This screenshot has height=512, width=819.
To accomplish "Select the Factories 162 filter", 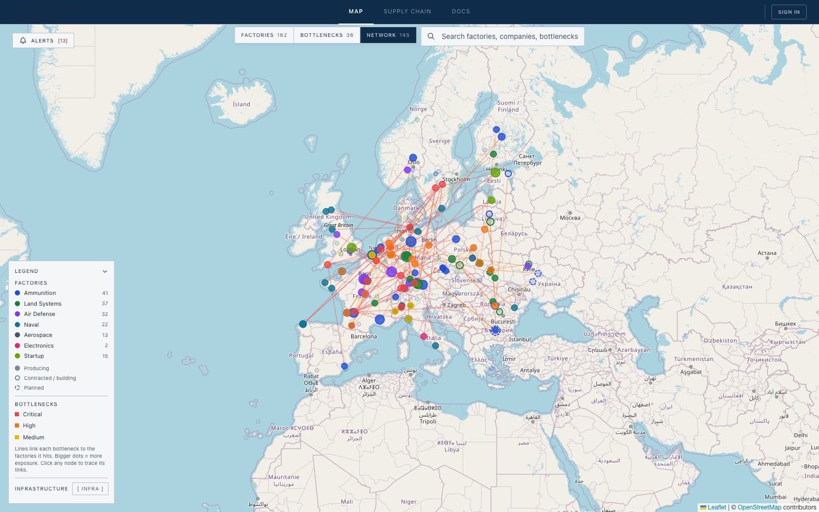I will click(264, 35).
